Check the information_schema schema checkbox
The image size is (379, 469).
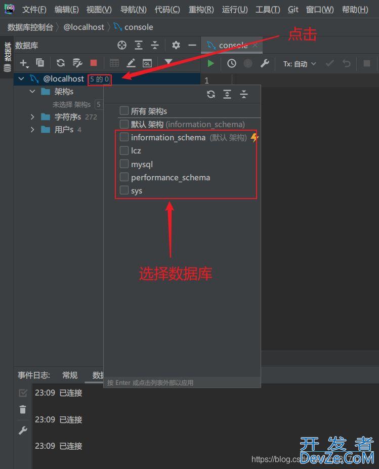click(124, 137)
